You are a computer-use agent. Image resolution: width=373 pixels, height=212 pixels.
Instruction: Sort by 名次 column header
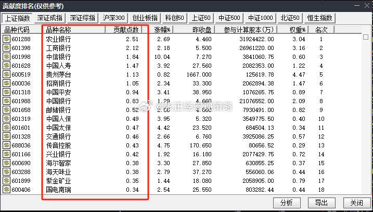[321, 30]
